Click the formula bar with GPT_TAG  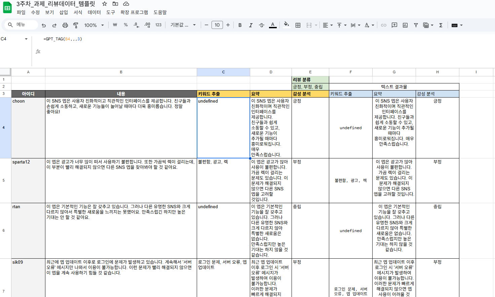[63, 39]
